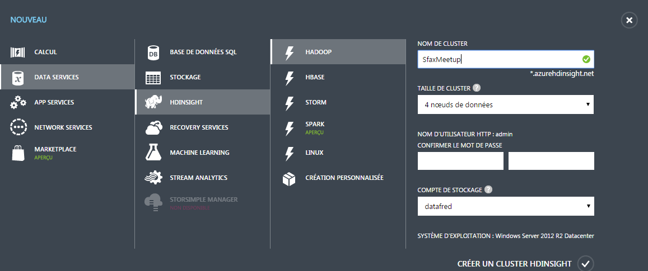Image resolution: width=648 pixels, height=271 pixels.
Task: Close the Nouveau panel with X
Action: 629,20
